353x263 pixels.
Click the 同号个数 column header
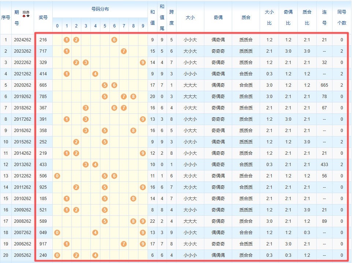(x=342, y=18)
